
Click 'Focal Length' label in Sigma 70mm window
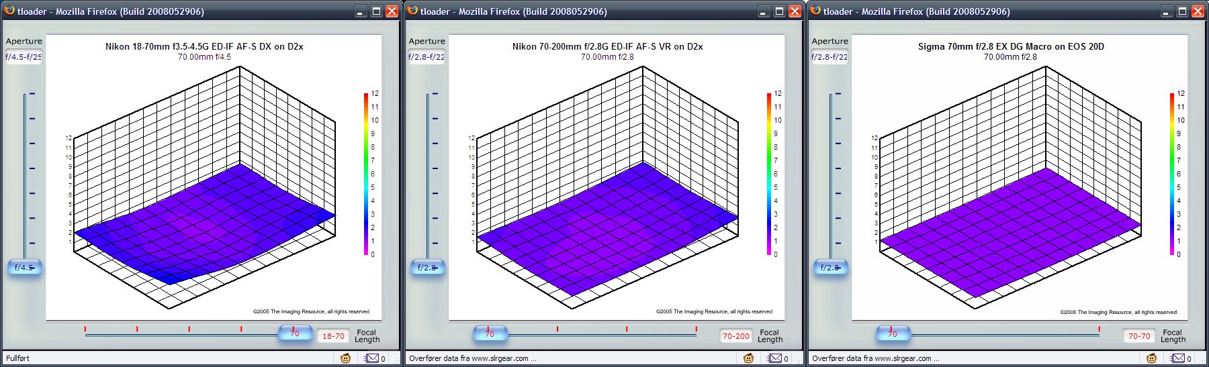tap(1173, 336)
